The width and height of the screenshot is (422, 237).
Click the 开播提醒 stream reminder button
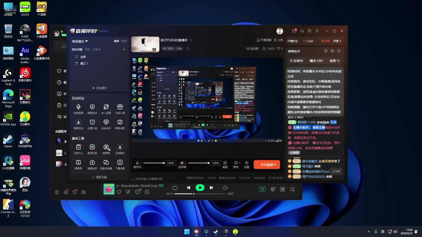pos(264,40)
